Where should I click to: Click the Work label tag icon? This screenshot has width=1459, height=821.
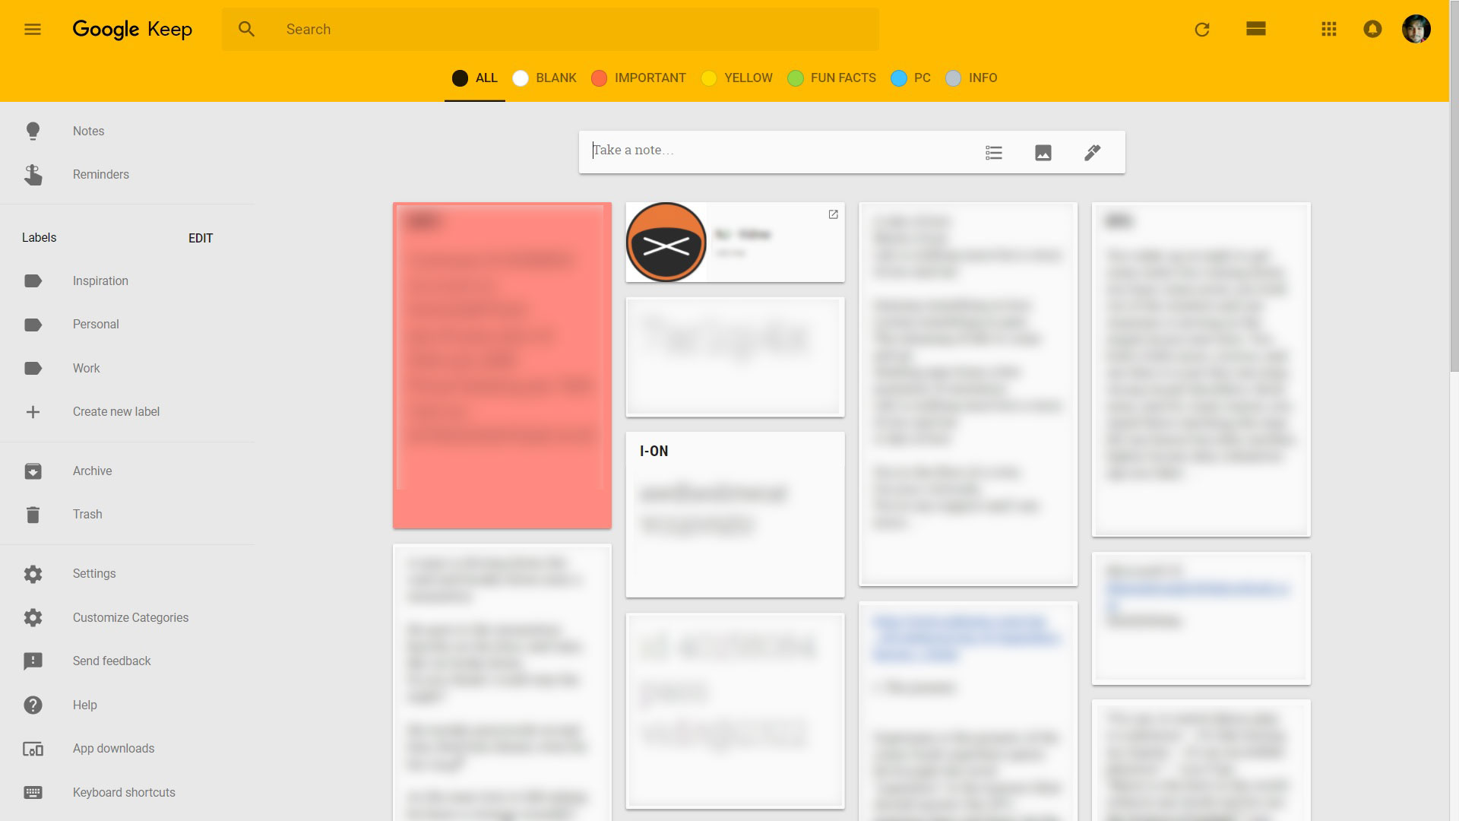click(33, 369)
